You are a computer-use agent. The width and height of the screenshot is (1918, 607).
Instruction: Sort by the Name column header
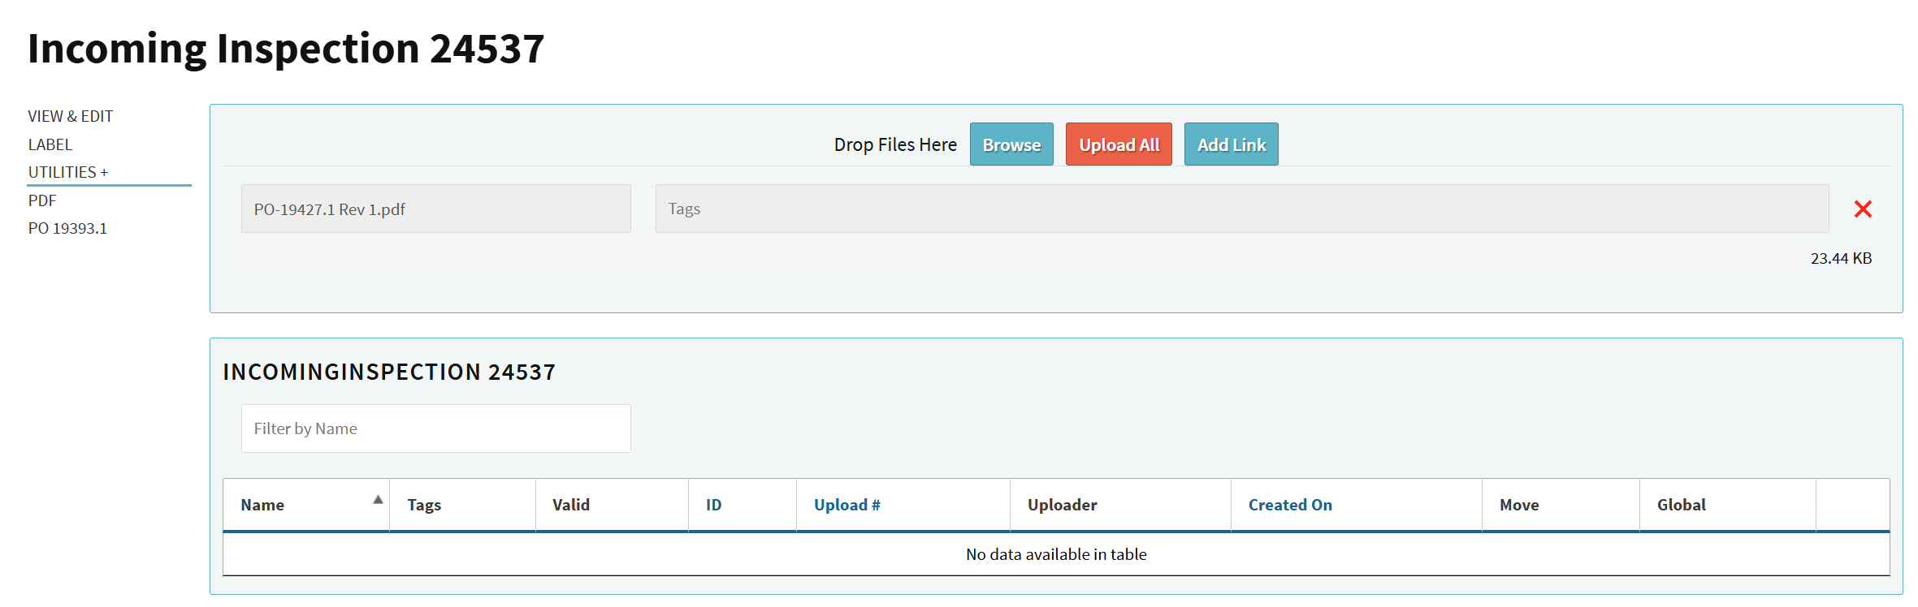[262, 505]
